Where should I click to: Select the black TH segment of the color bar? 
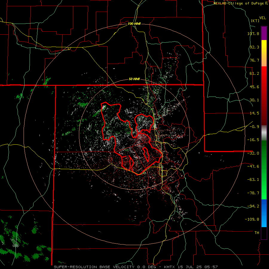point(264,233)
